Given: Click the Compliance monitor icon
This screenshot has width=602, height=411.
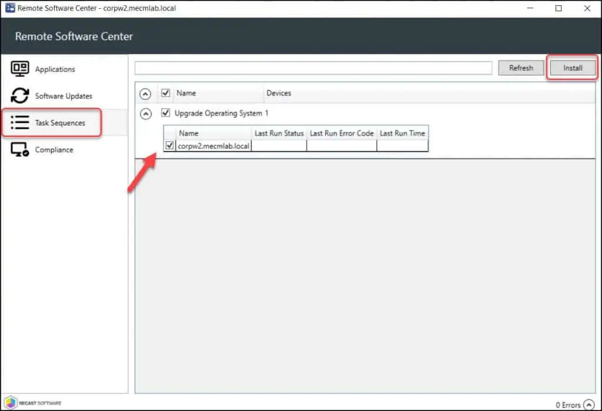Looking at the screenshot, I should [x=19, y=149].
